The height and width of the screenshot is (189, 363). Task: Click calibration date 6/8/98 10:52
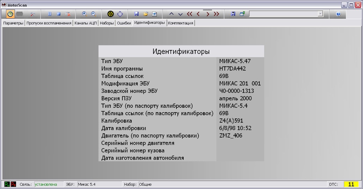click(x=235, y=128)
